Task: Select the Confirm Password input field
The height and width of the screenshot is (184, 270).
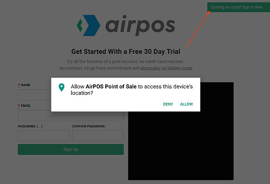Action: click(98, 136)
